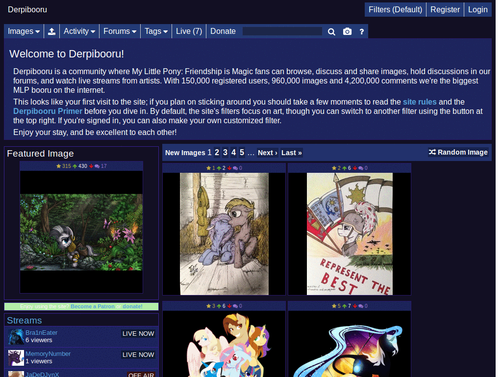Expand the Images dropdown menu
This screenshot has height=377, width=502.
24,31
